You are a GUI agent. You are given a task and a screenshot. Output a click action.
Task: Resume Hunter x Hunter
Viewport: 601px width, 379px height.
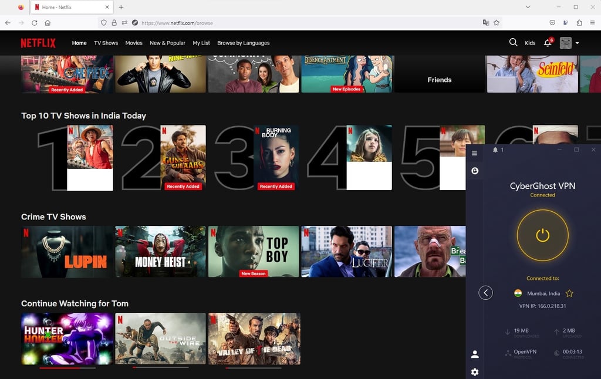(x=67, y=339)
